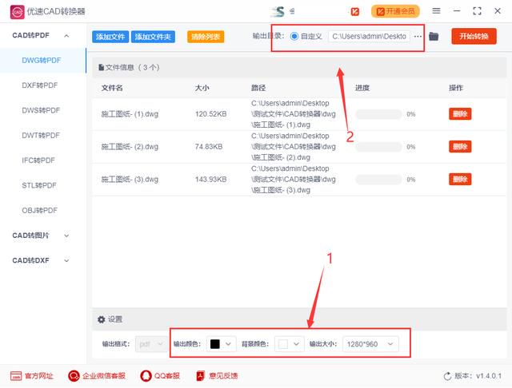
Task: Click the version v1.4.0.1 text
Action: (x=478, y=376)
